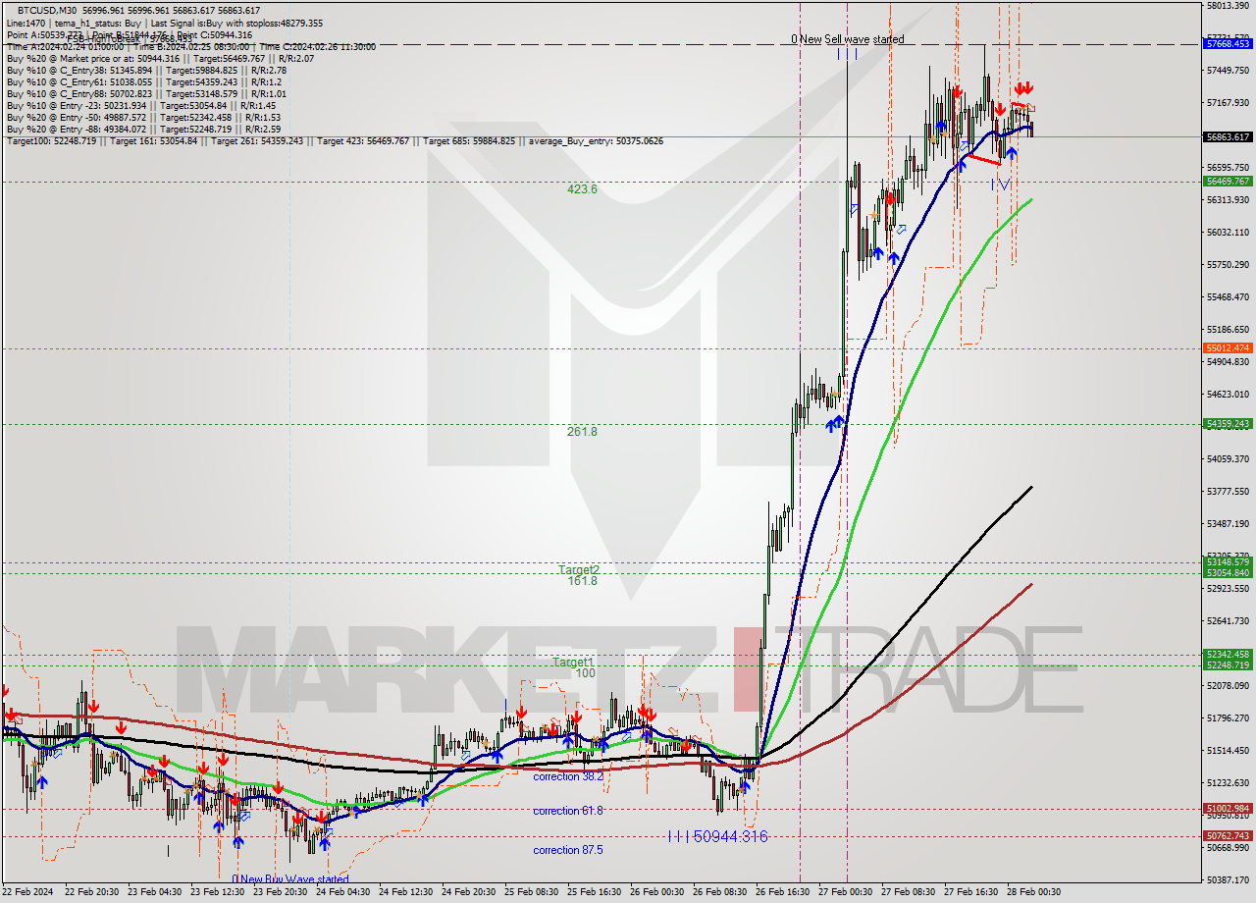Click the 51514.450 price axis value

(x=1229, y=750)
